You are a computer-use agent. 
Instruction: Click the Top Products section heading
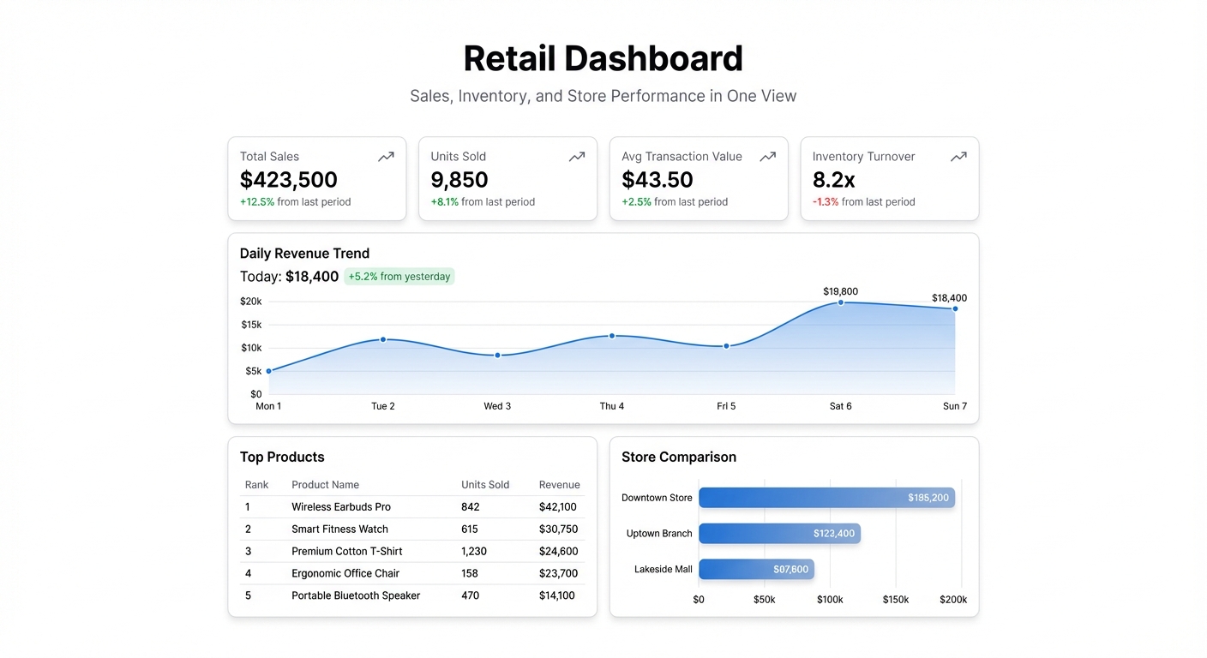pos(282,457)
